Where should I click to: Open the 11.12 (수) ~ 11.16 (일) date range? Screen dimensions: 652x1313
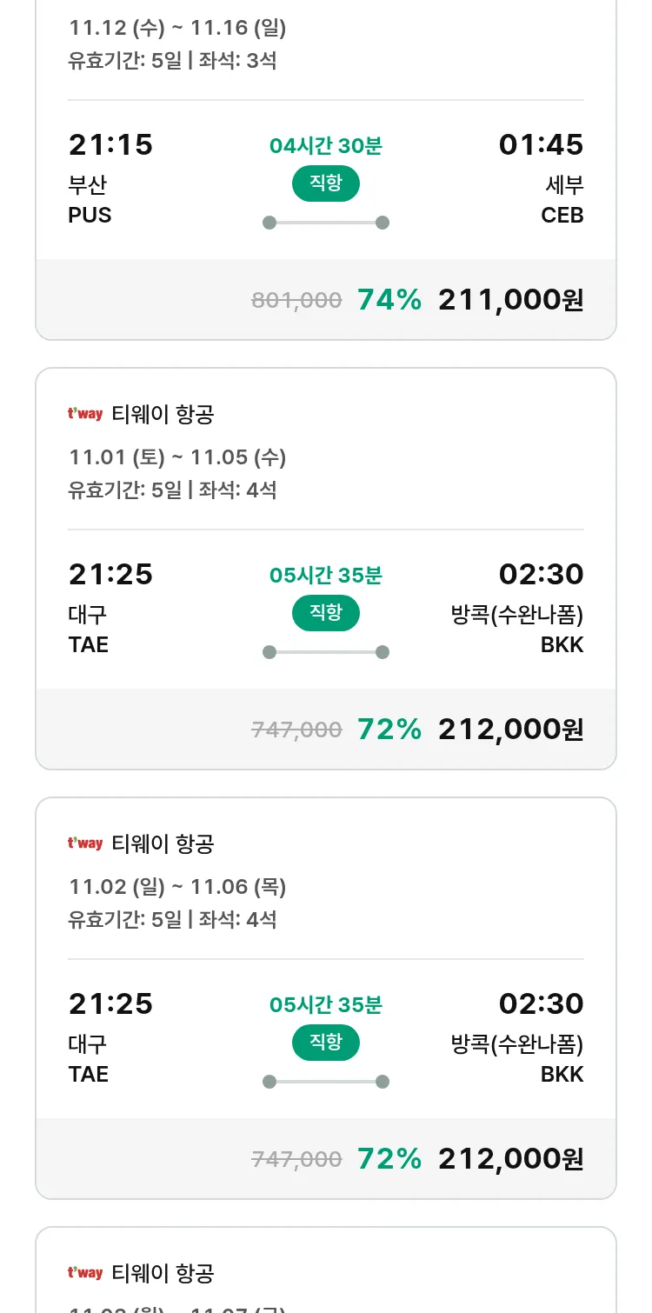click(177, 28)
